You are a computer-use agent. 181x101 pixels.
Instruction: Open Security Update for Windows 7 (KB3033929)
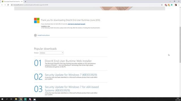[71, 75]
